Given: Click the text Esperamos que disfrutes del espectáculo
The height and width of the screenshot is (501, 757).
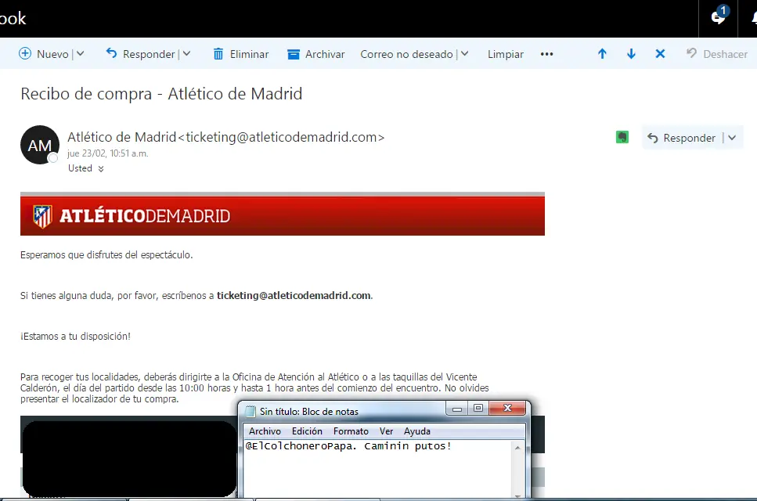Looking at the screenshot, I should pos(106,255).
